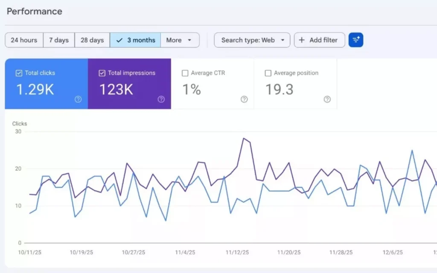The height and width of the screenshot is (273, 437).
Task: Open the blue AI filter sparkle icon
Action: (356, 40)
